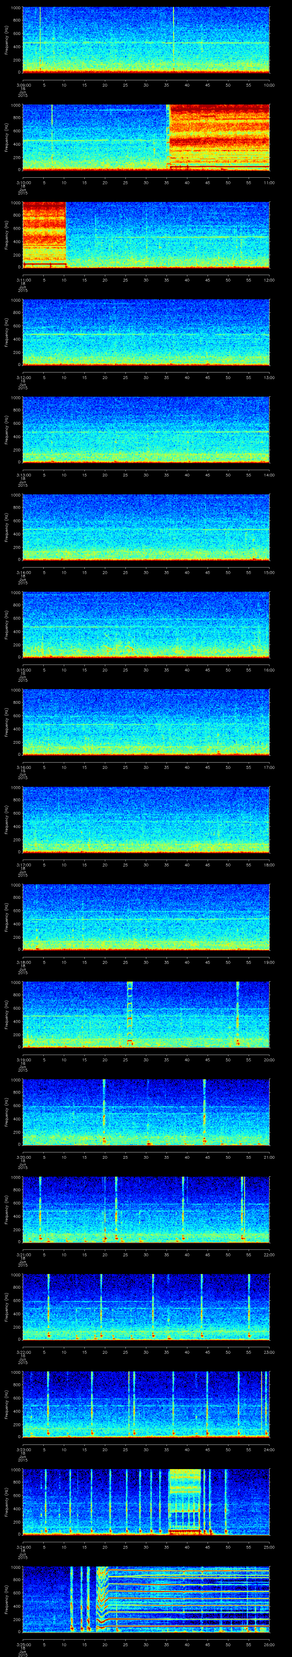Viewport: 292px width, 1657px height.
Task: Click the 10:00 end time label
Action: (269, 85)
